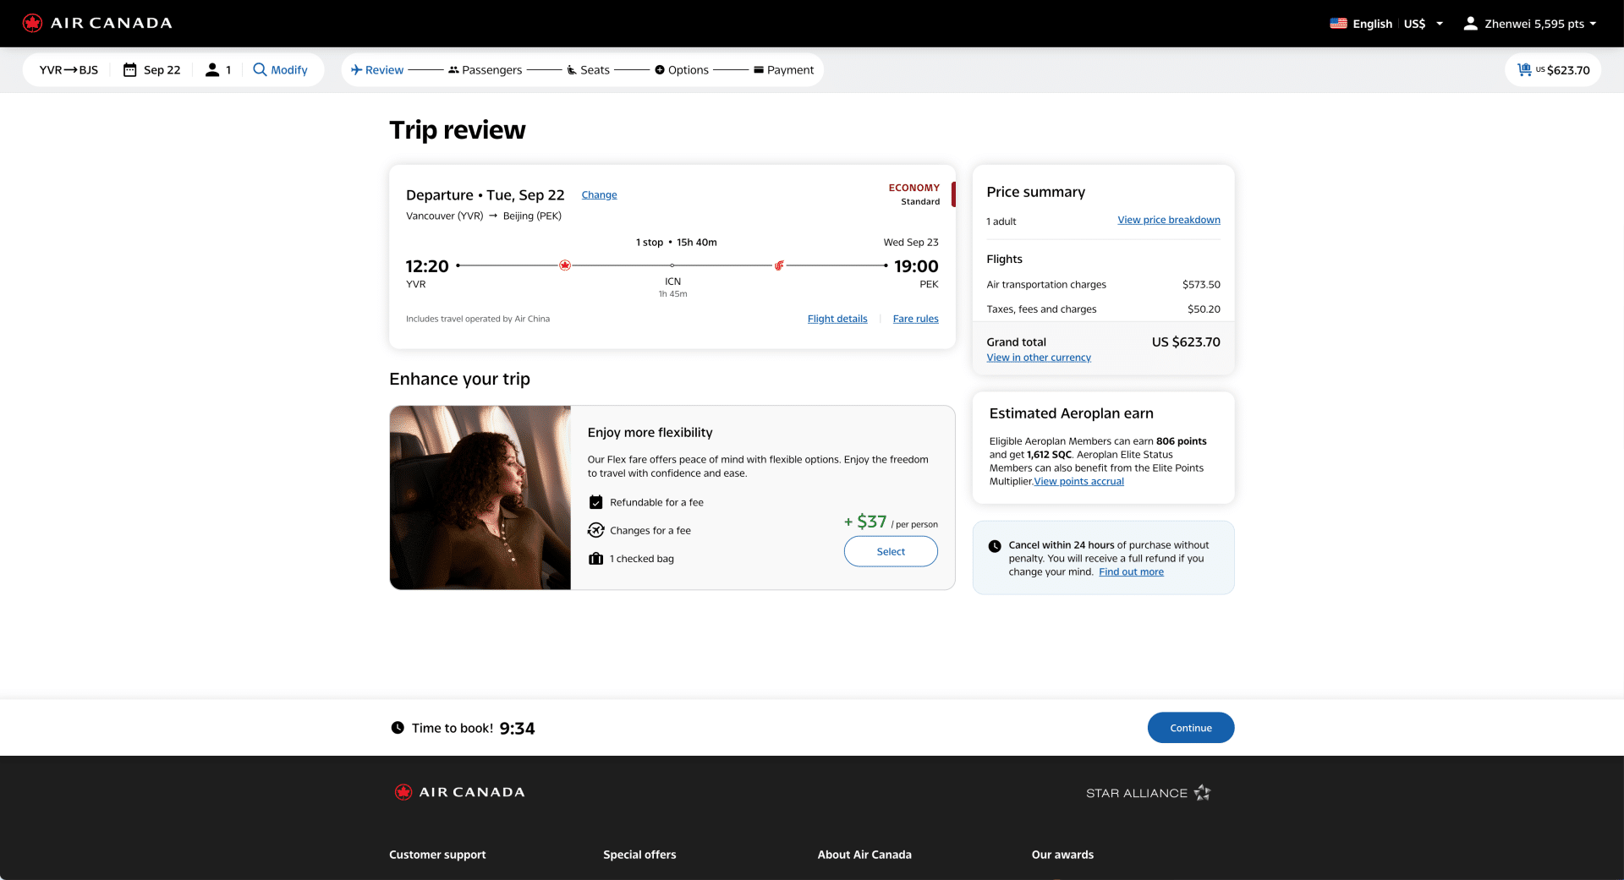Screen dimensions: 1624x880
Task: Open View price breakdown link
Action: (1169, 220)
